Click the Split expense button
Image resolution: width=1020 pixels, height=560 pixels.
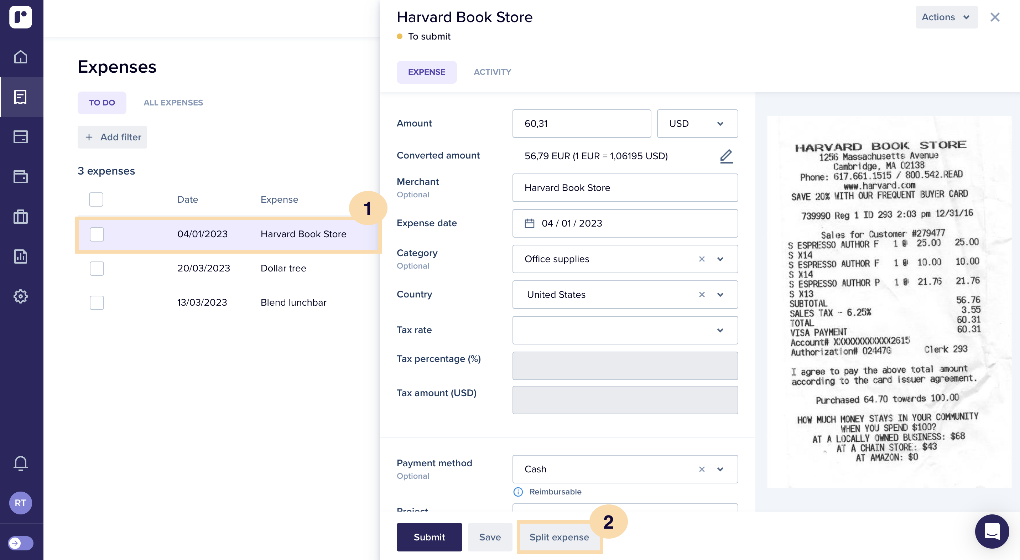559,537
